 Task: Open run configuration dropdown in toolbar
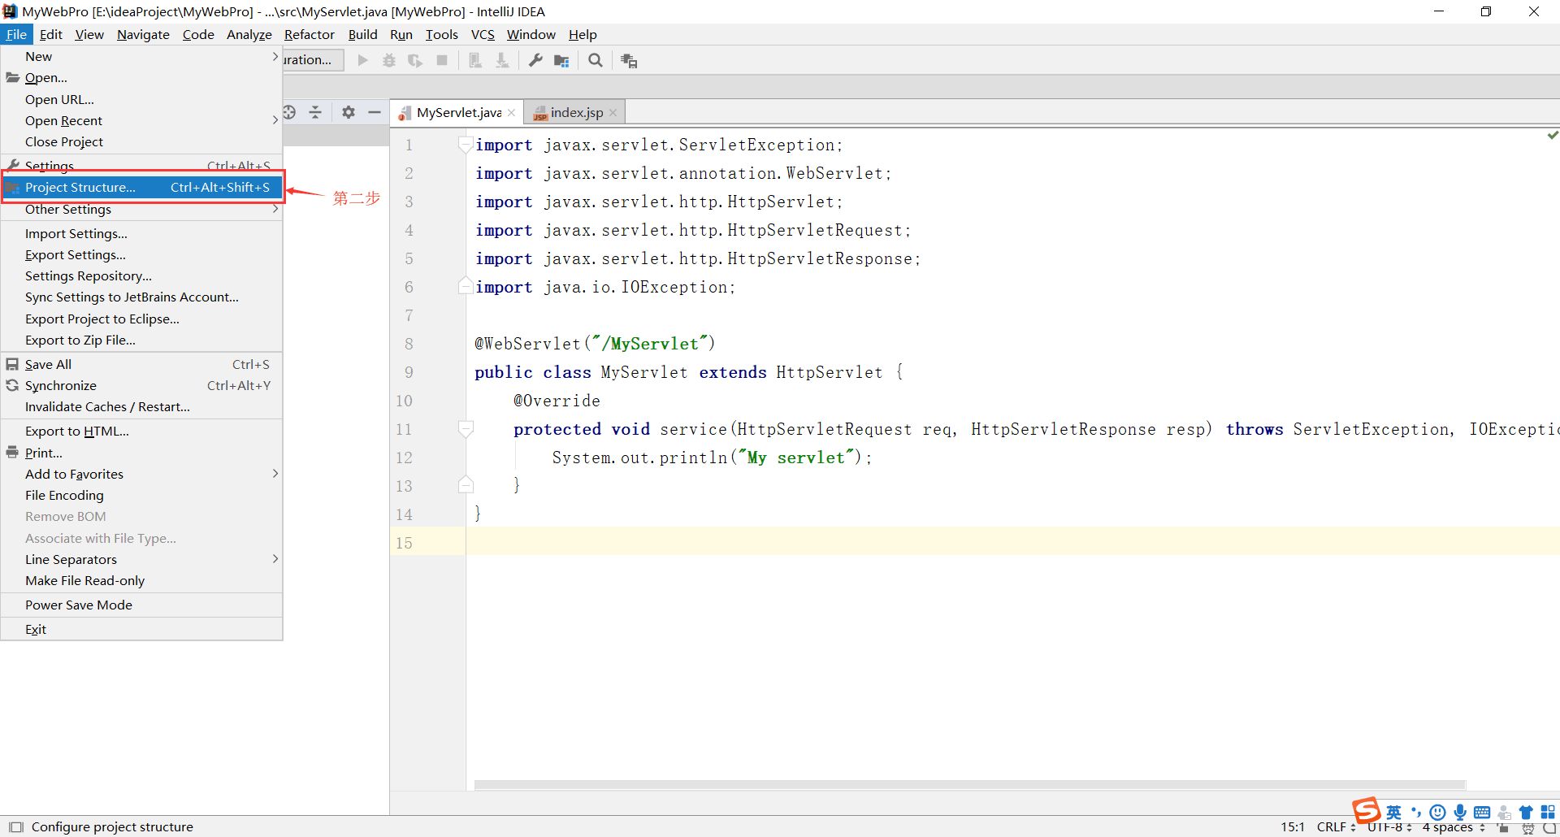[313, 60]
